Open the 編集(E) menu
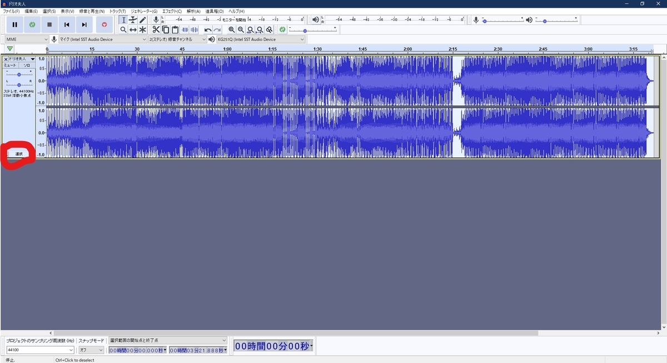This screenshot has width=667, height=363. [x=31, y=11]
